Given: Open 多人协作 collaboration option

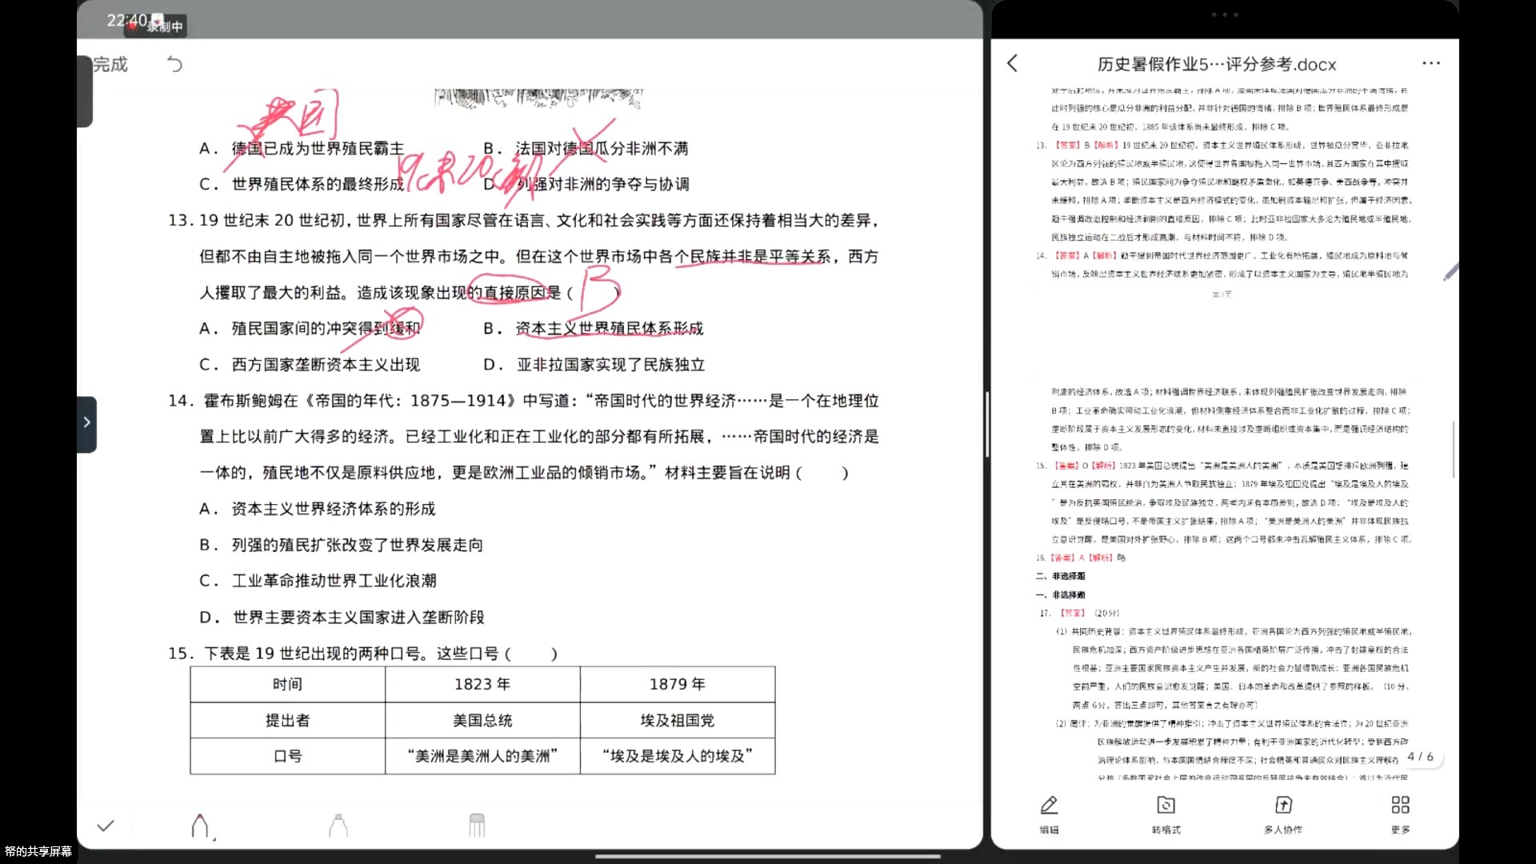Looking at the screenshot, I should point(1283,815).
